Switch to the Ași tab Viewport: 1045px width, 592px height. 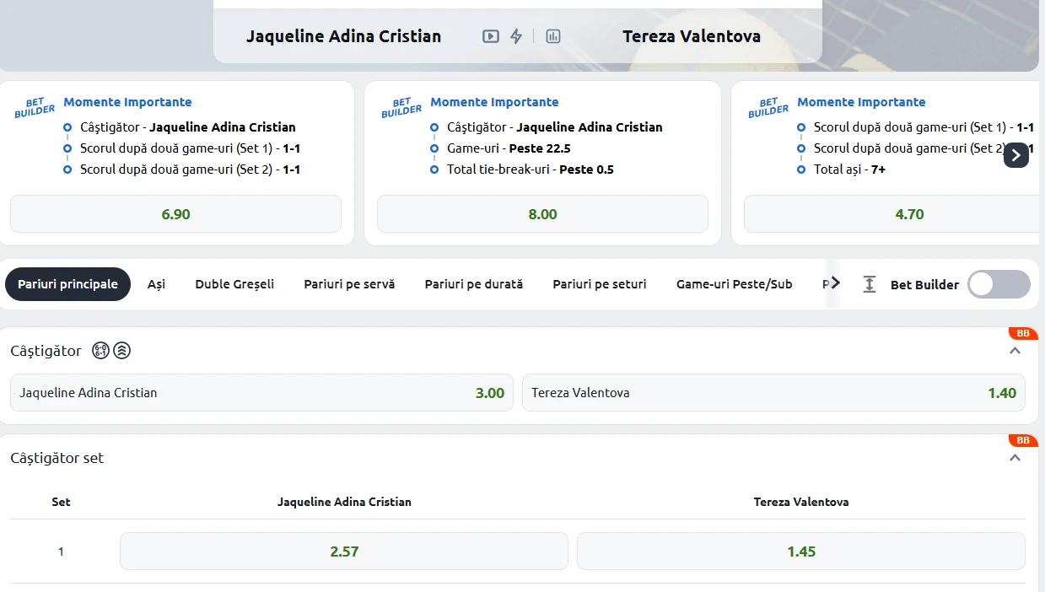156,284
